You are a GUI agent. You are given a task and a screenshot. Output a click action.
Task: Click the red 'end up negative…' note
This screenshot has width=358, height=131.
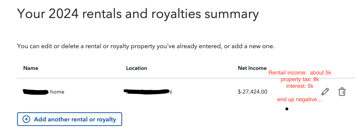pyautogui.click(x=300, y=100)
